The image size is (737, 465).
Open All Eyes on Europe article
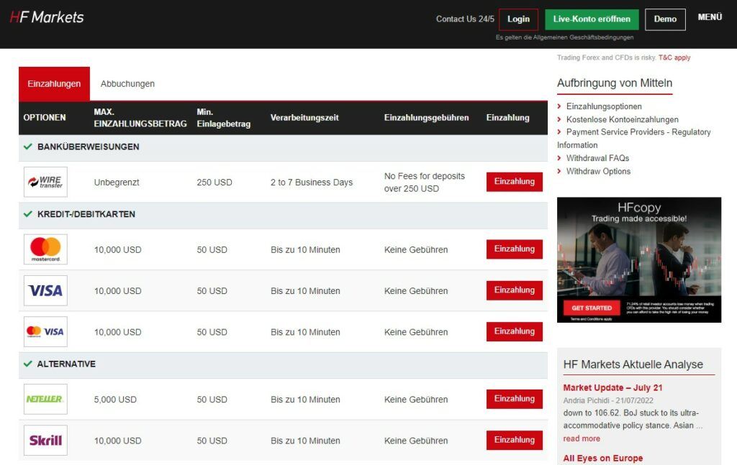pos(602,459)
